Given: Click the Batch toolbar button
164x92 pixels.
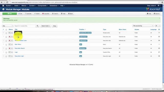Looking at the screenshot, I should coord(70,14).
